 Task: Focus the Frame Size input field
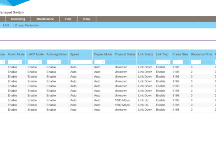click(x=178, y=62)
